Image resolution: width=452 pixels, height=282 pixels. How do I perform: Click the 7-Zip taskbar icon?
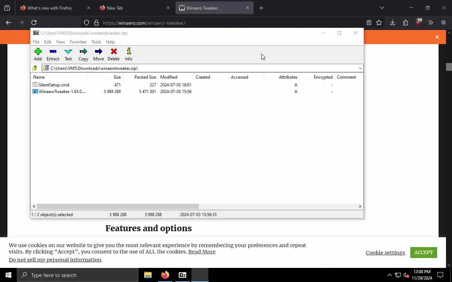(183, 275)
